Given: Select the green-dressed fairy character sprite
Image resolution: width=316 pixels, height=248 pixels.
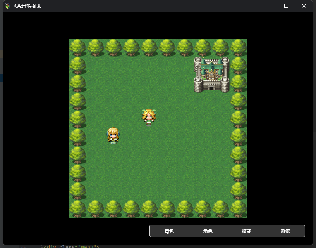Looking at the screenshot, I should click(x=149, y=118).
